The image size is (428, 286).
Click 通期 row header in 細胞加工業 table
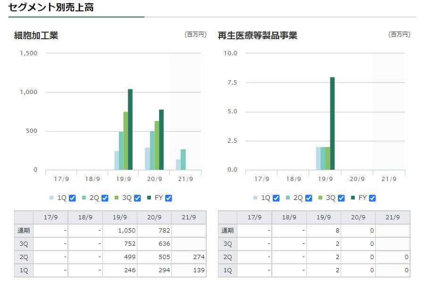(24, 231)
